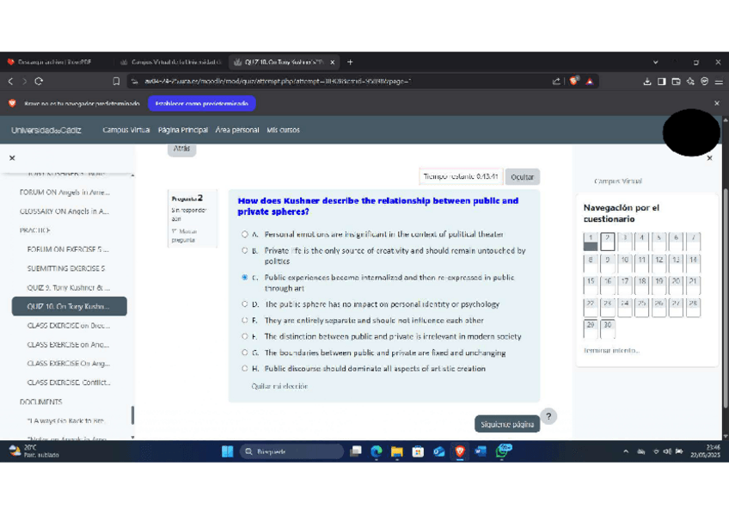Open the help question mark button
The width and height of the screenshot is (729, 515).
click(x=548, y=416)
